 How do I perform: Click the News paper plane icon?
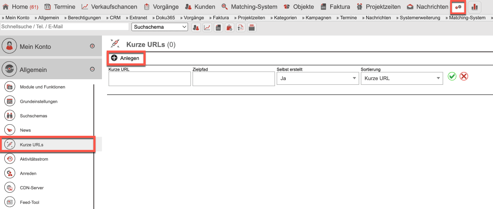pos(10,130)
